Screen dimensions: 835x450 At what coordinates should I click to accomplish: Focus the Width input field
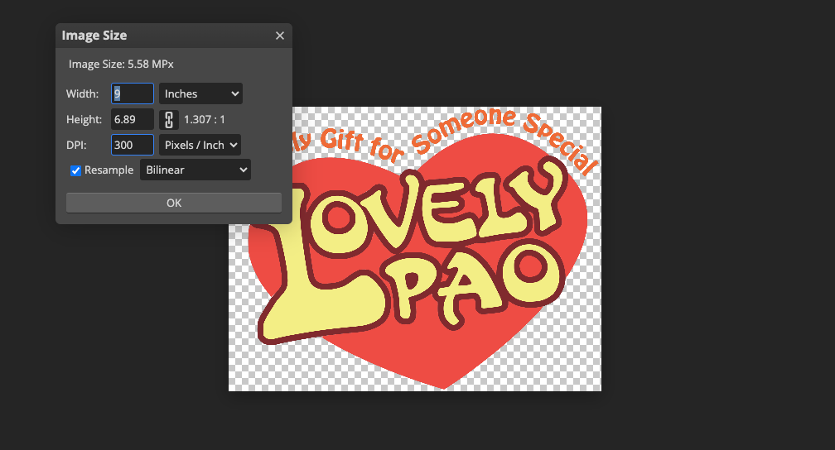click(x=133, y=94)
